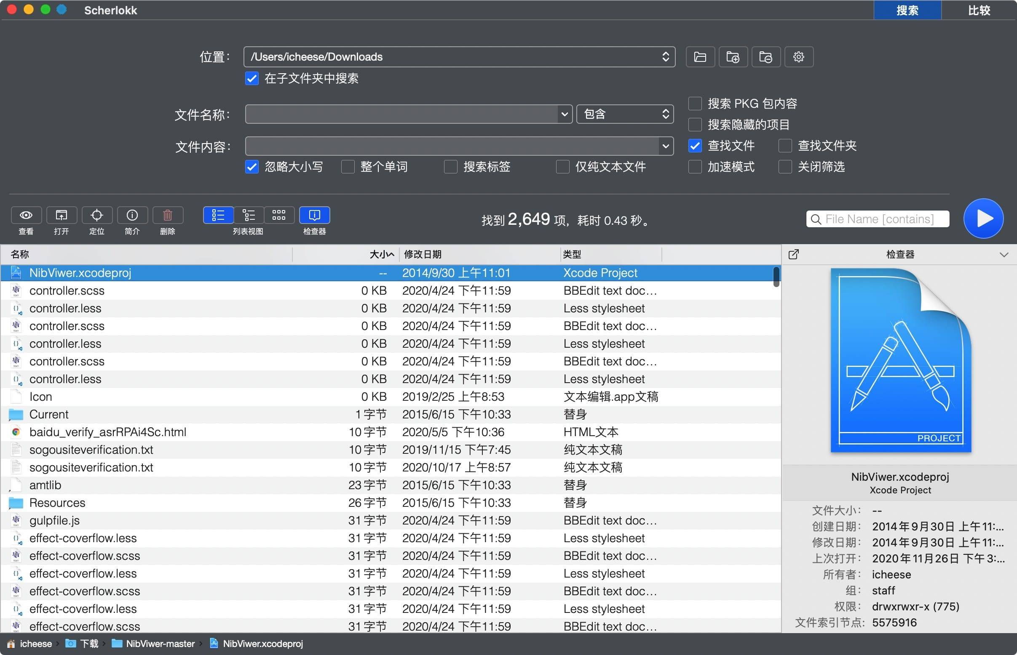
Task: Open the 文件内容 history dropdown arrow
Action: (x=665, y=146)
